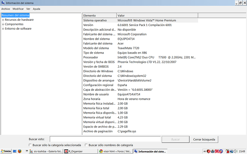The width and height of the screenshot is (247, 154).
Task: Show more quick launch icons chevron
Action: [27, 151]
